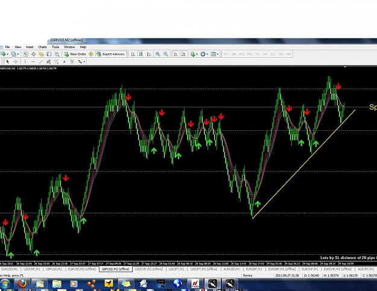Show the Market Watch window
Screen dimensions: 377x291
[x=25, y=54]
